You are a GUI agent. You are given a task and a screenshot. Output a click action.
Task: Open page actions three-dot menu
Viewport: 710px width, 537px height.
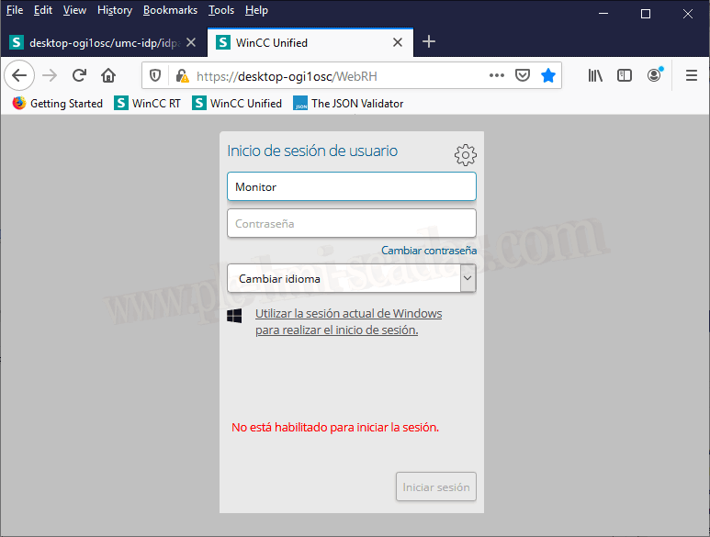click(x=497, y=75)
